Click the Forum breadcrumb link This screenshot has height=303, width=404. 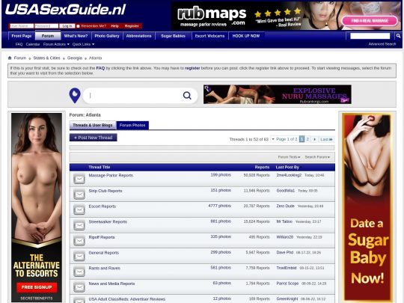[x=20, y=58]
